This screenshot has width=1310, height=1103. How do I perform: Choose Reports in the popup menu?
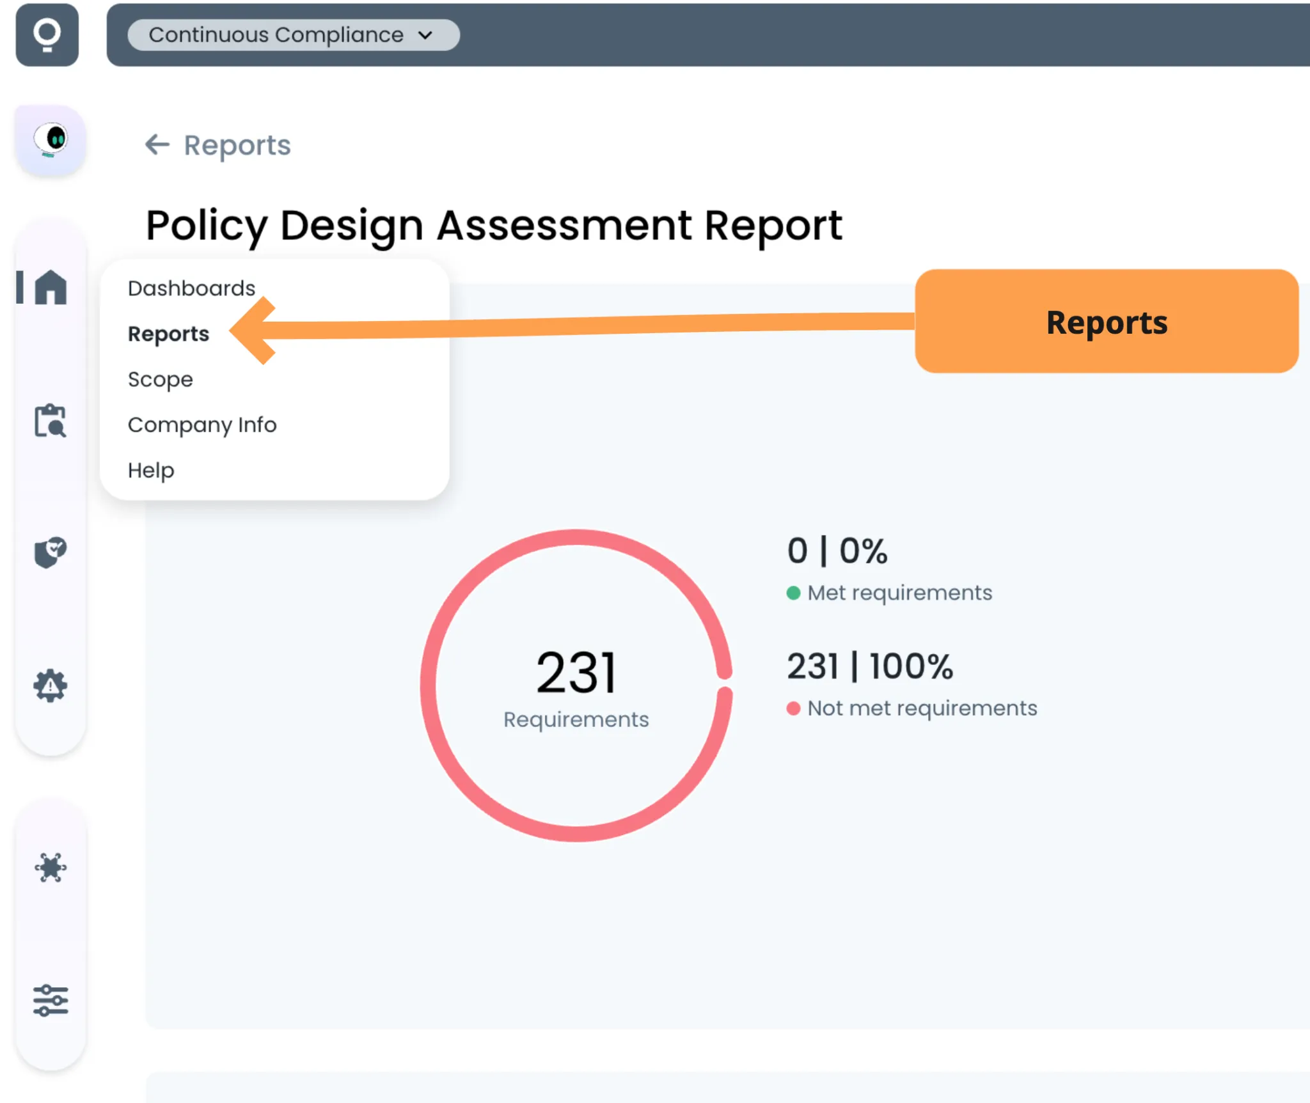coord(168,334)
